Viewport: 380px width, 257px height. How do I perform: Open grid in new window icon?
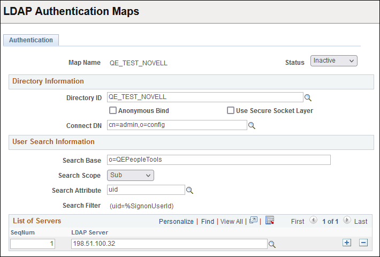point(254,221)
